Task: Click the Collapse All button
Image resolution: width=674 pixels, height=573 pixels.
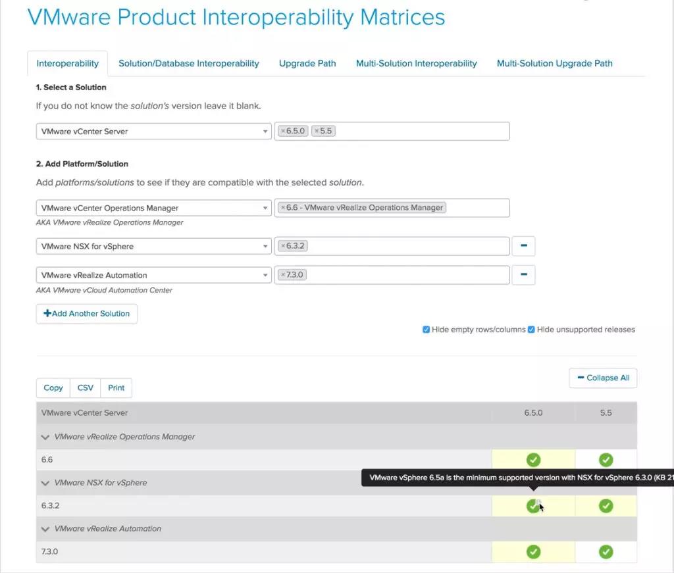Action: pyautogui.click(x=603, y=378)
